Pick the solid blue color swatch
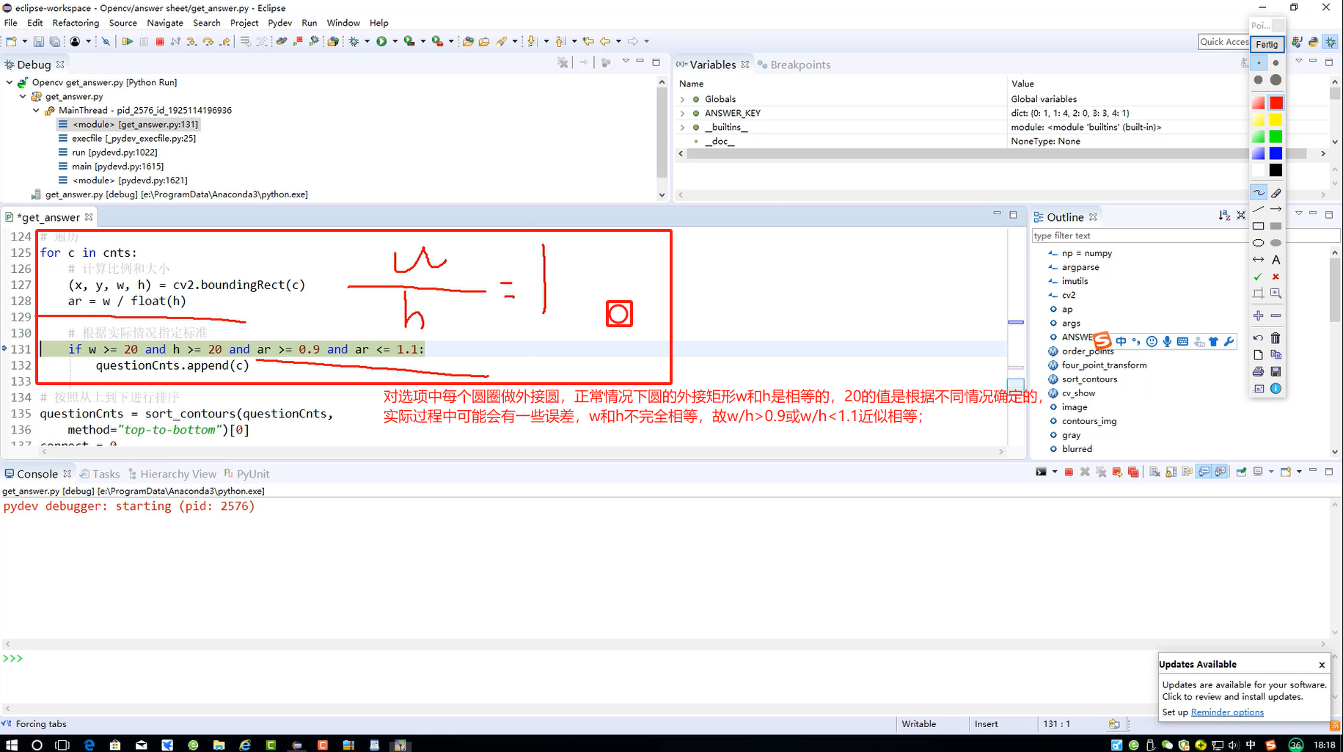This screenshot has width=1343, height=752. click(1276, 153)
